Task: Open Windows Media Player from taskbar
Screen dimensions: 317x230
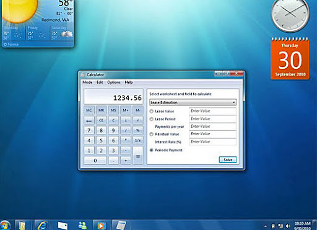Action: point(101,225)
